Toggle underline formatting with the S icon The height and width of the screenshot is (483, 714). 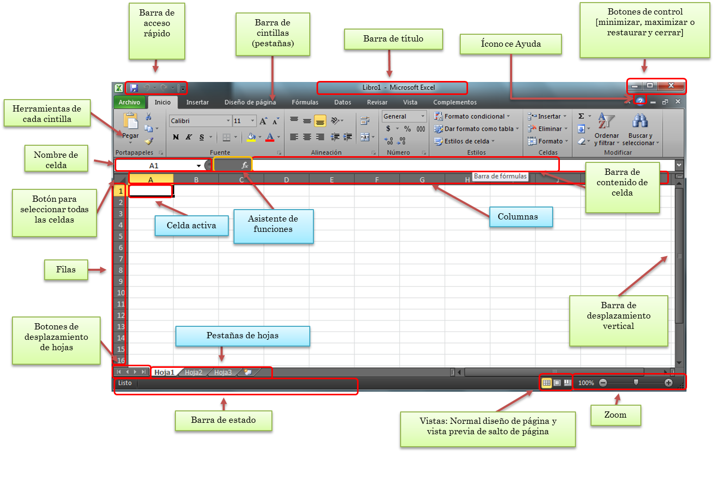pyautogui.click(x=201, y=137)
